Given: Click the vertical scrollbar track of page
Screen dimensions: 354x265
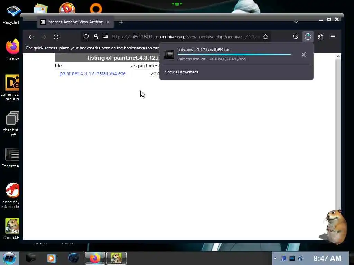Looking at the screenshot, I should click(338, 135).
